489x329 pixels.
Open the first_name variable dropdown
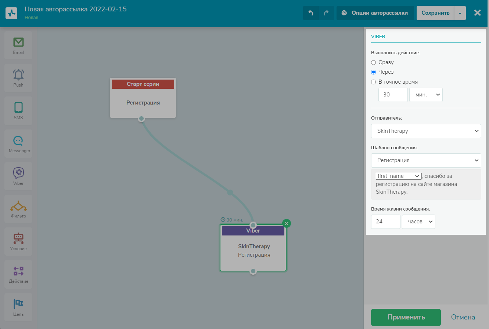(399, 176)
